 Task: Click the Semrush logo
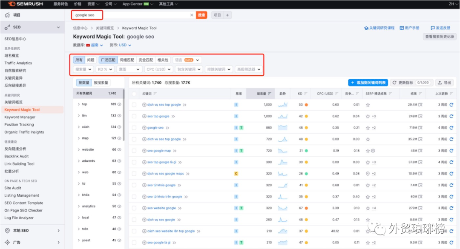25,4
